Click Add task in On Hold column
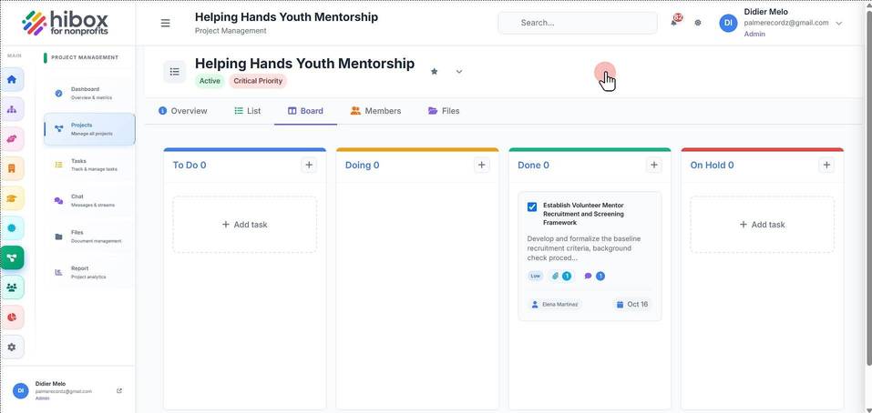The width and height of the screenshot is (872, 413). coord(762,225)
